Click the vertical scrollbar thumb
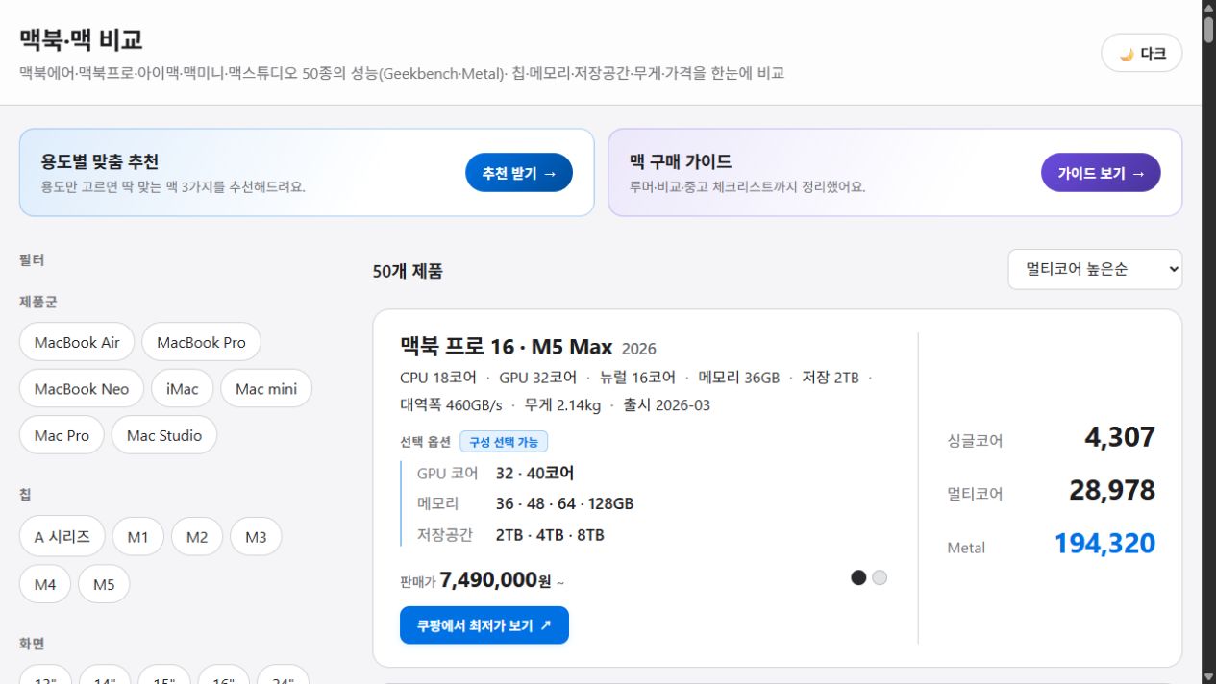This screenshot has height=684, width=1216. [x=1208, y=30]
